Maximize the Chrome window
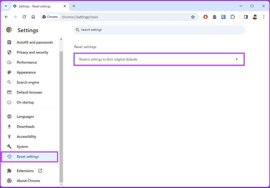 pyautogui.click(x=252, y=6)
